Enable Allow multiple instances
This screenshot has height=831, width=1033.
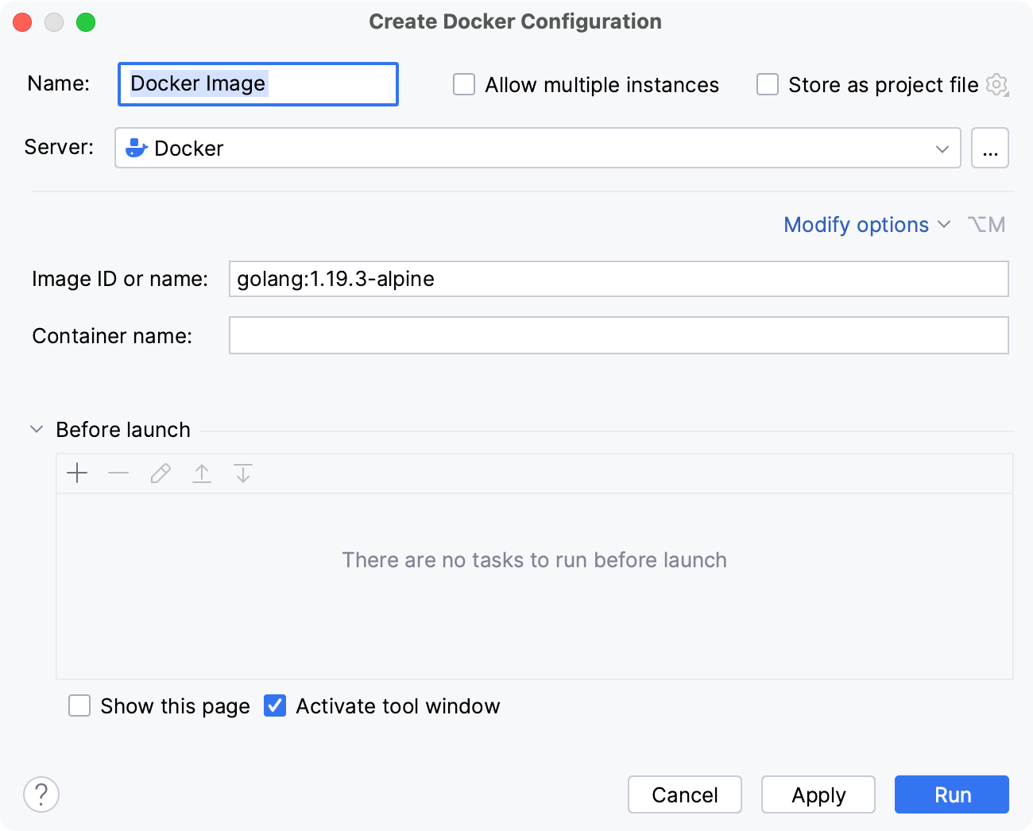463,84
